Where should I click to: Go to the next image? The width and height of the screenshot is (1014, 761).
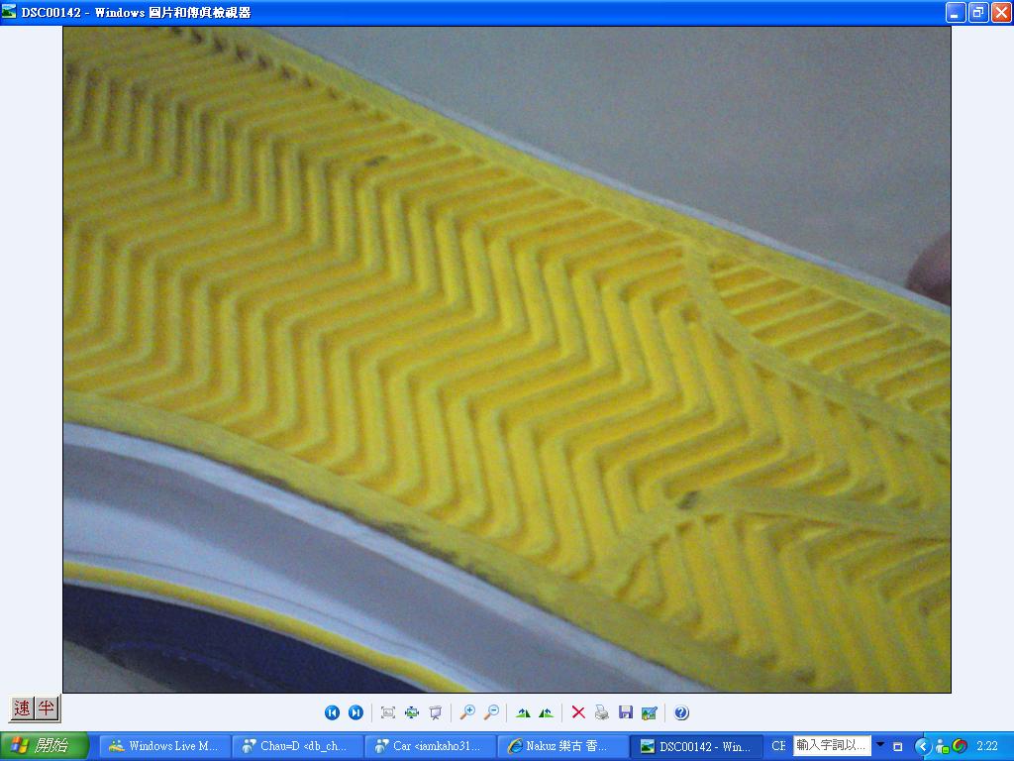pos(355,712)
